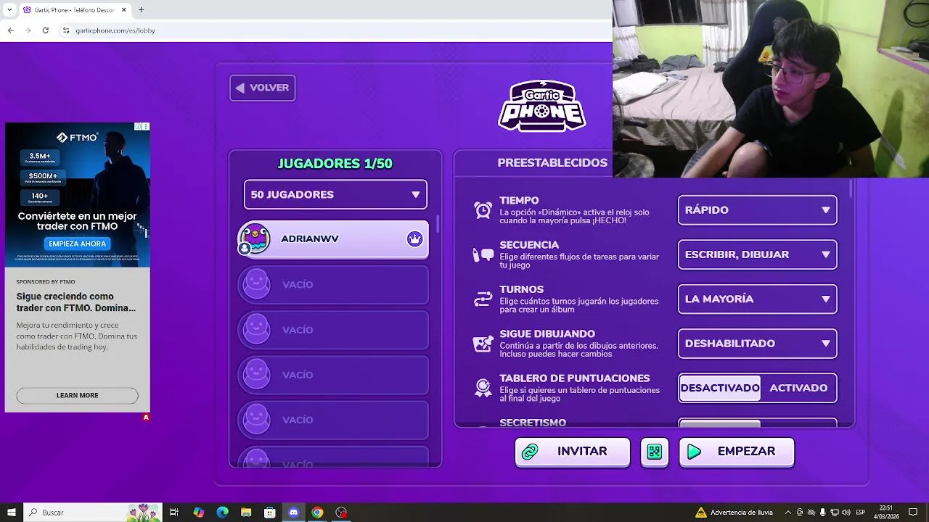Open the RÁPIDO time dropdown
The width and height of the screenshot is (929, 522).
pos(757,210)
